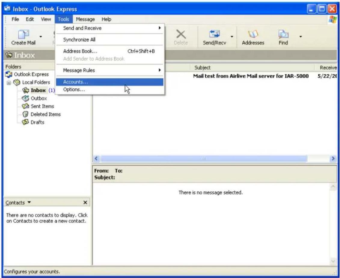This screenshot has width=340, height=278.
Task: Expand the Send and Receive submenu
Action: 110,28
